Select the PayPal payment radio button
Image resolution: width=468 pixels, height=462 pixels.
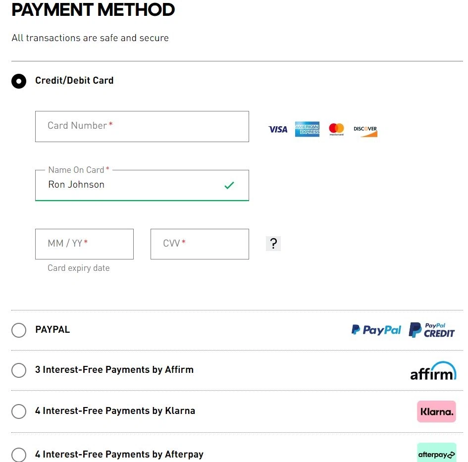click(x=19, y=330)
